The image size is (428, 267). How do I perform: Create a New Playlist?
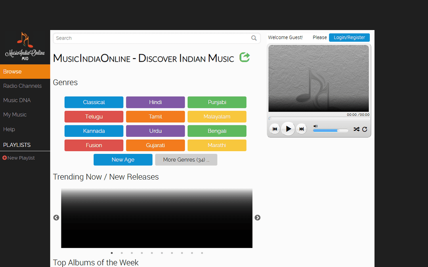click(21, 158)
